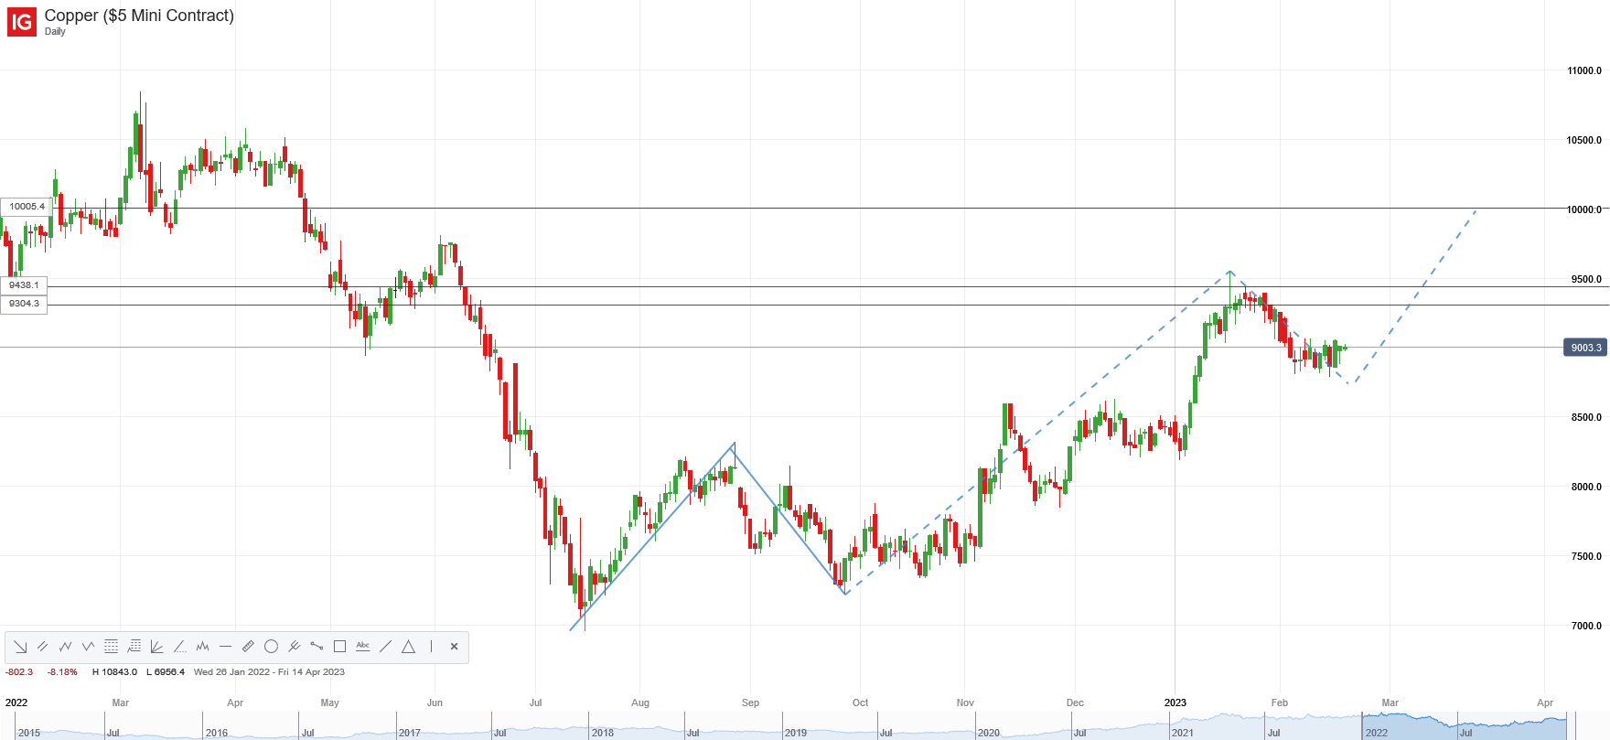1610x740 pixels.
Task: Click 2015 in the bottom navigator timeline
Action: pyautogui.click(x=29, y=733)
